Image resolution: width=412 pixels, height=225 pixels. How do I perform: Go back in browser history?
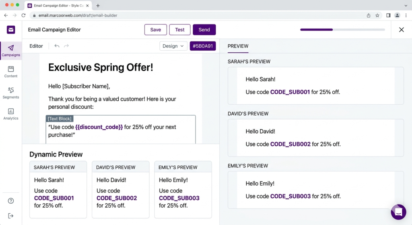6,15
